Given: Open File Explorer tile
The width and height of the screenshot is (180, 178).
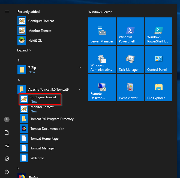Looking at the screenshot, I should [159, 88].
